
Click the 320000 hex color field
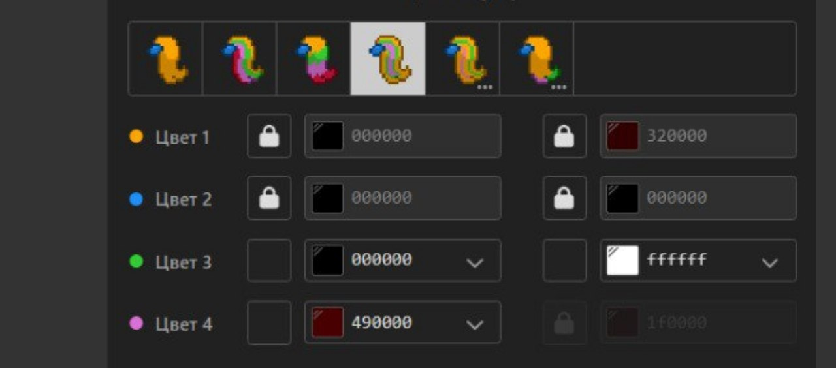(698, 136)
